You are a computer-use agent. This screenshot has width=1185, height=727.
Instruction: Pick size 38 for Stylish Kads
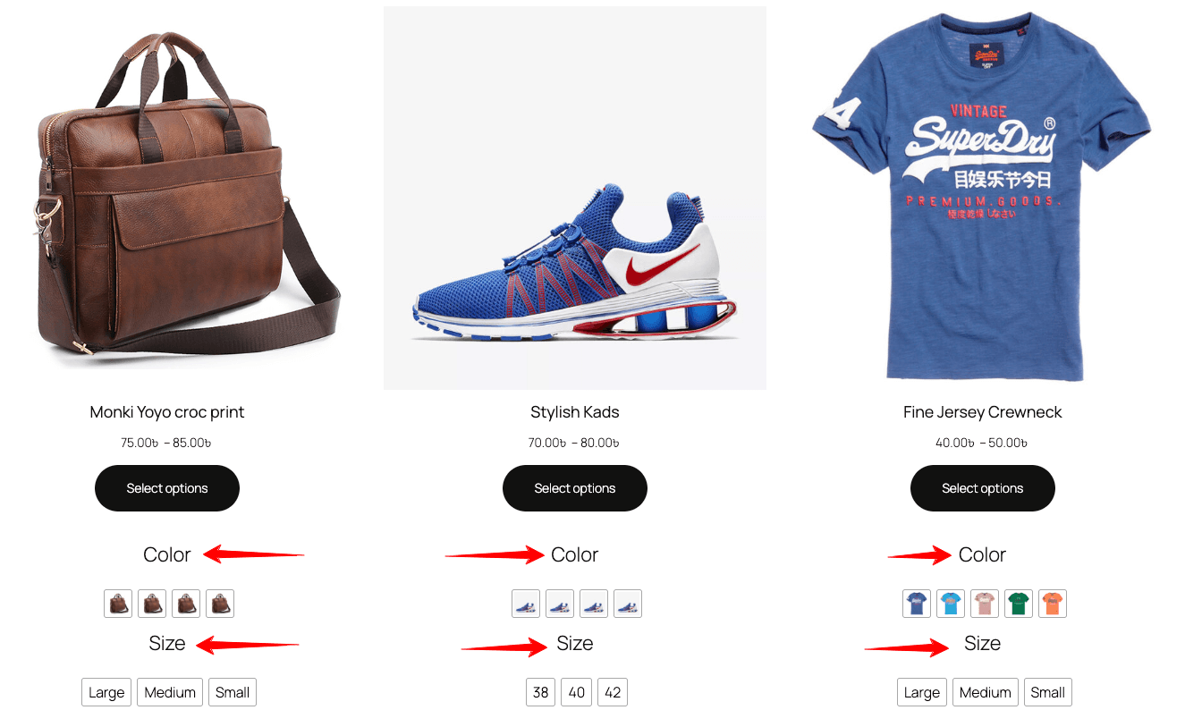click(x=540, y=692)
